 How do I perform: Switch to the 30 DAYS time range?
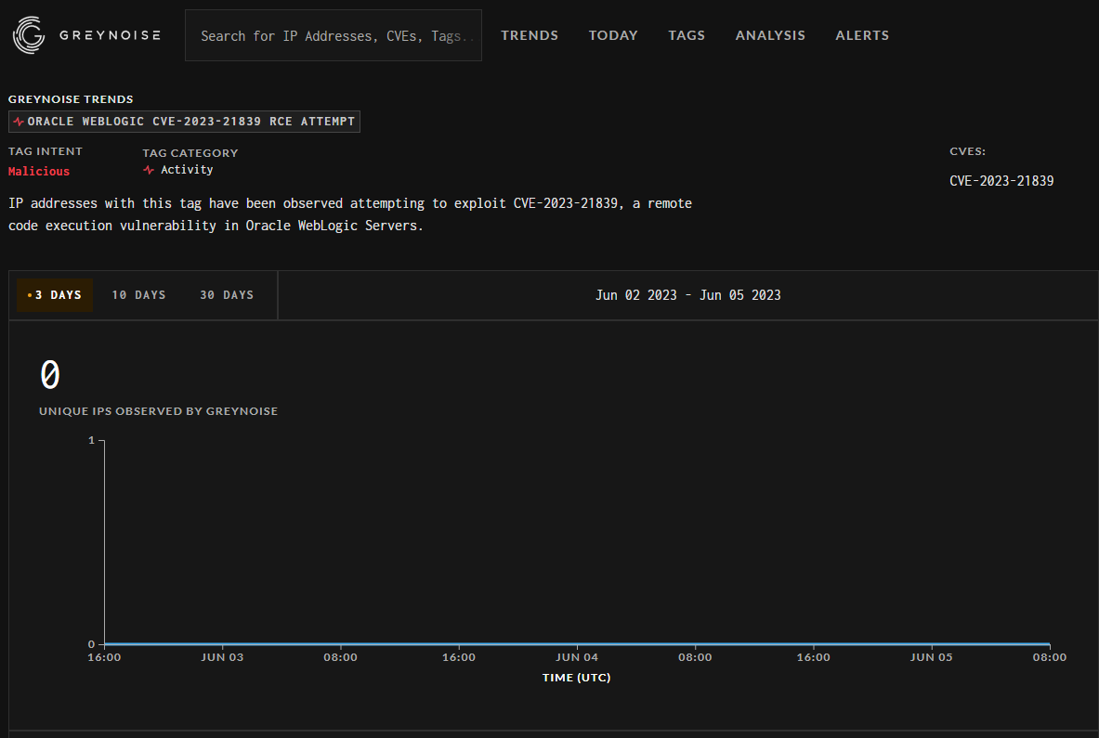point(227,295)
